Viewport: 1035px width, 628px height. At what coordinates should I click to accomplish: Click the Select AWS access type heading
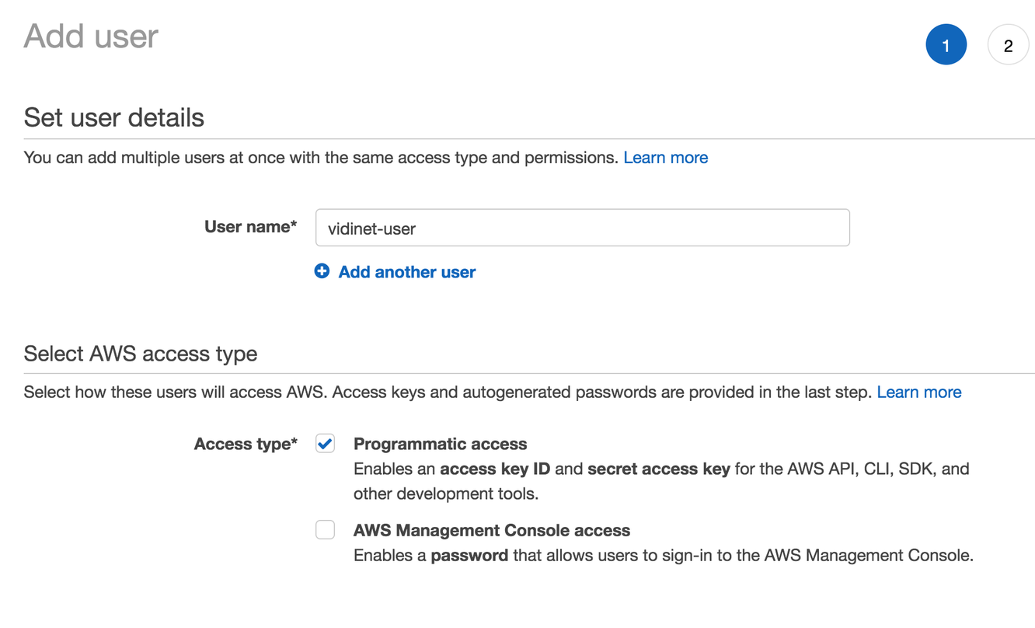(x=141, y=354)
